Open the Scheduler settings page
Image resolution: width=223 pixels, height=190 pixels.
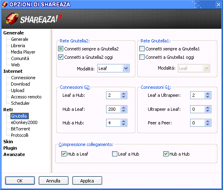point(20,103)
